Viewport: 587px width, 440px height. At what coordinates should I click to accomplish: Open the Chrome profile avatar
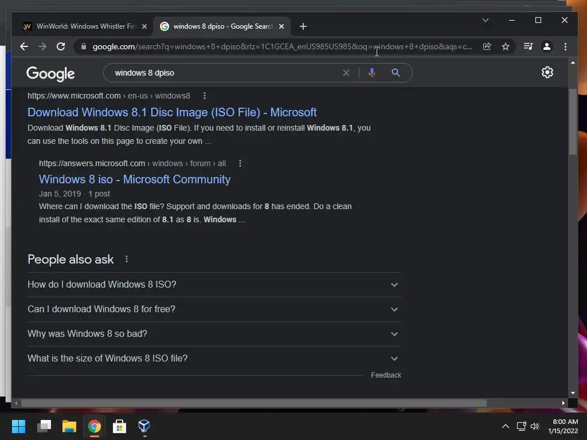[x=546, y=46]
